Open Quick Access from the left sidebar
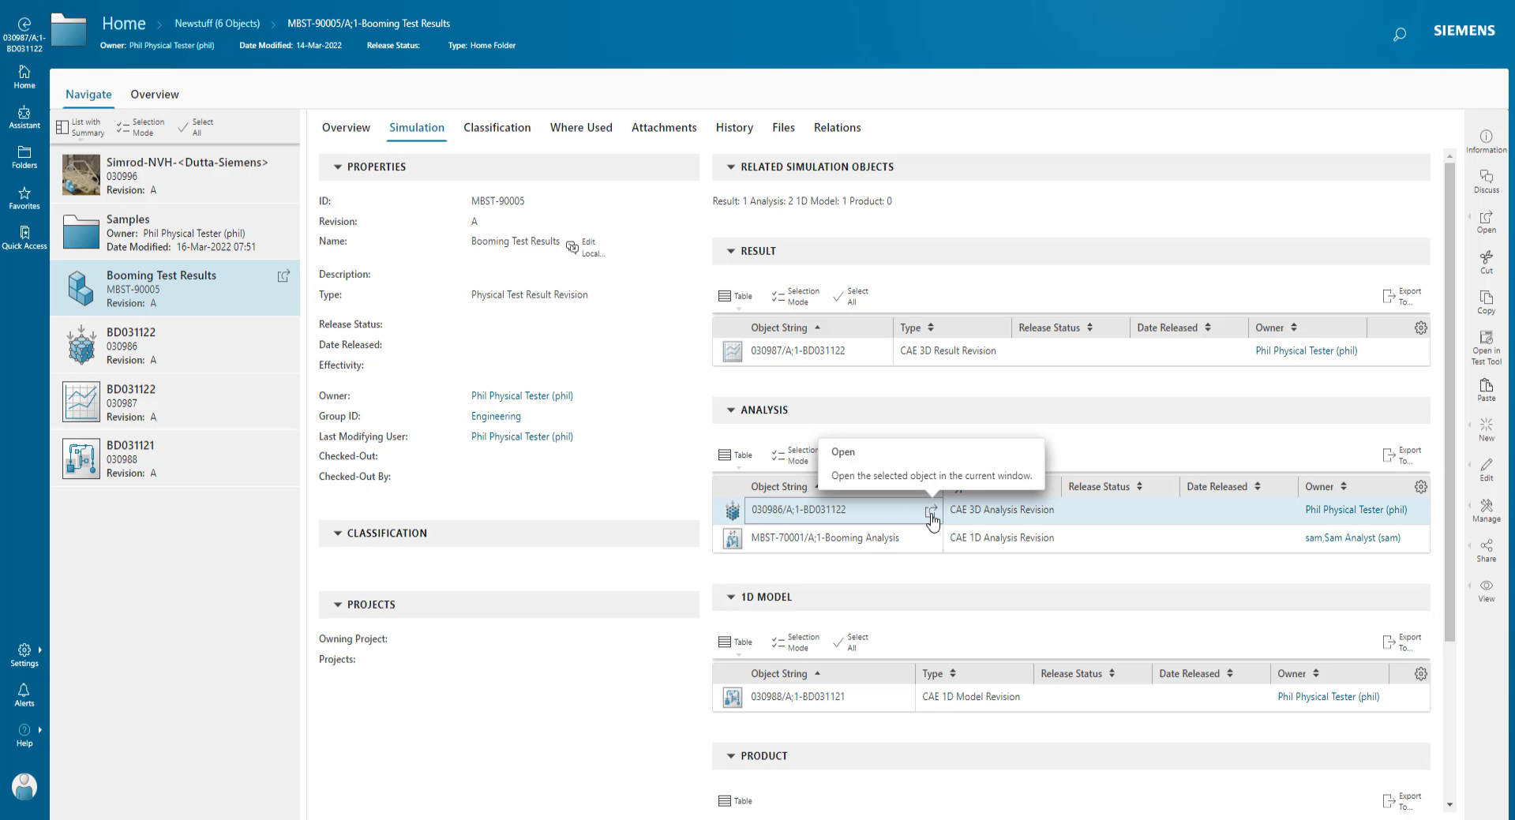The width and height of the screenshot is (1515, 820). coord(24,237)
